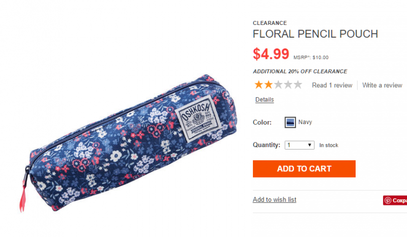Image resolution: width=407 pixels, height=237 pixels.
Task: Open the Details link
Action: 265,100
